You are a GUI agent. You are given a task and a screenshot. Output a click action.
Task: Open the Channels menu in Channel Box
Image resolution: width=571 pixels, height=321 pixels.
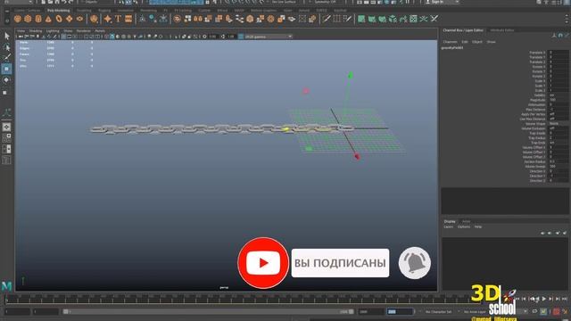[x=450, y=42]
